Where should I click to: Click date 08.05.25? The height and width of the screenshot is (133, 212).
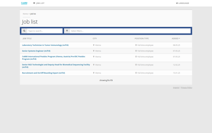(176, 45)
